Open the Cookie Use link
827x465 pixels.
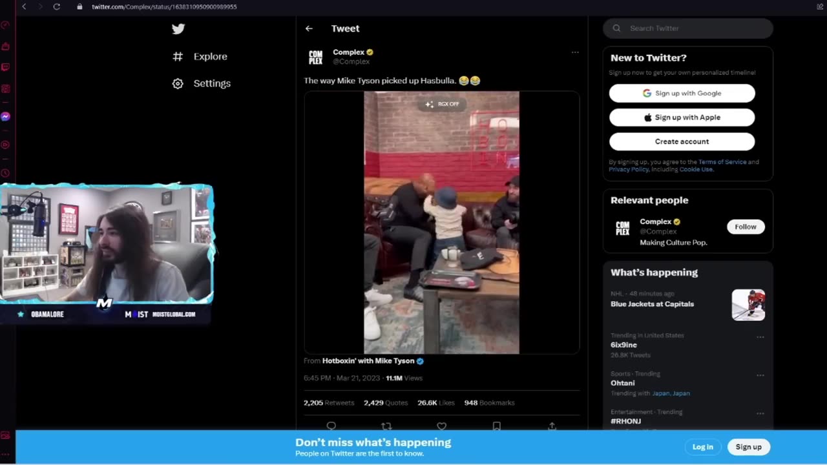[x=696, y=169]
